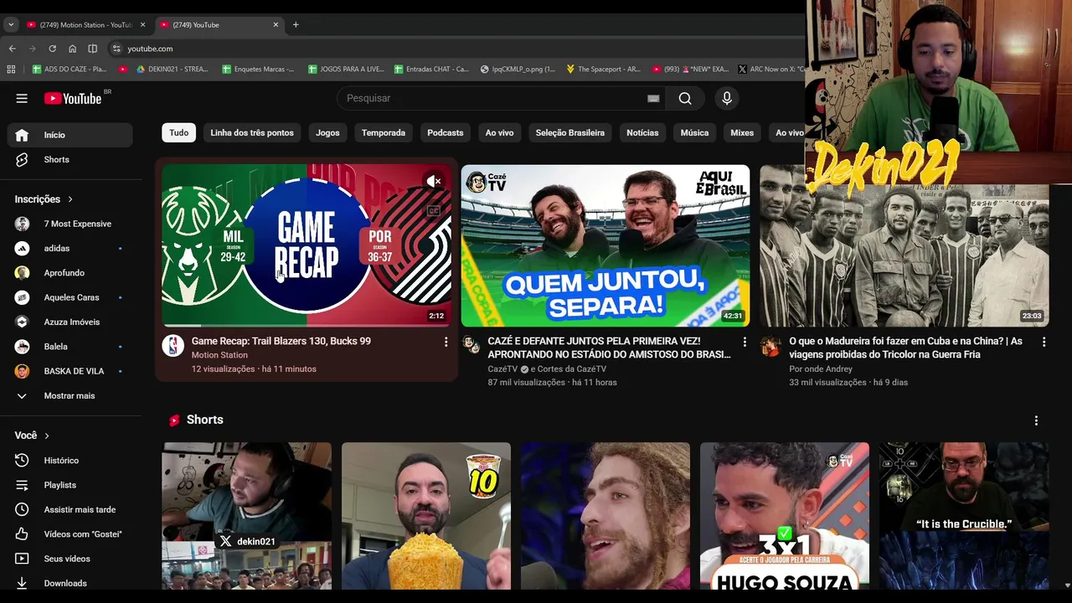Start voice search with the microphone

[726, 98]
